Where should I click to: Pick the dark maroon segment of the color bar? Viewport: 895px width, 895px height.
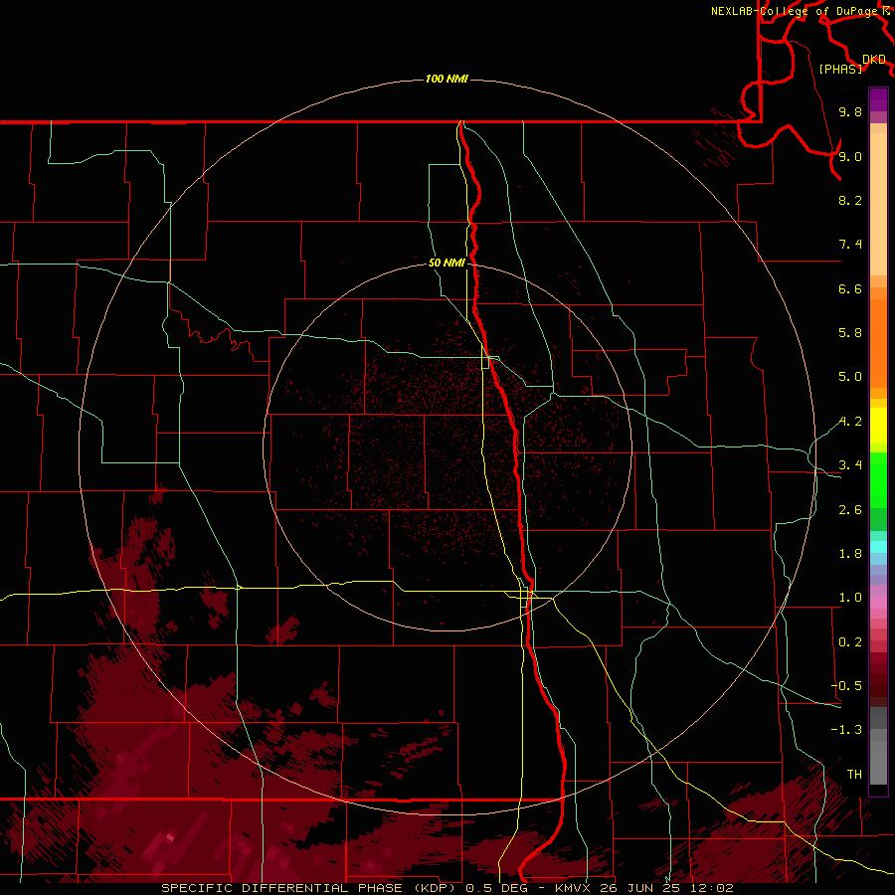(878, 685)
